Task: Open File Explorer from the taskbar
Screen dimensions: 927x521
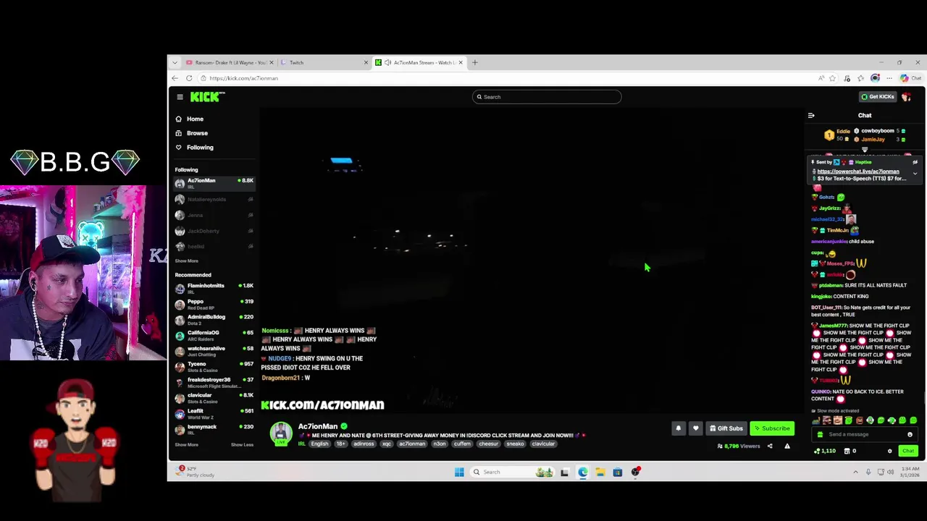Action: (x=600, y=472)
